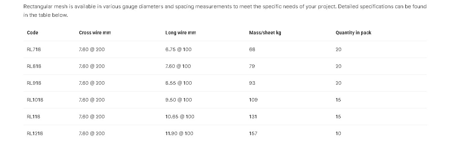
Task: Click the 8.55 @ 100 long wire value
Action: (x=178, y=83)
